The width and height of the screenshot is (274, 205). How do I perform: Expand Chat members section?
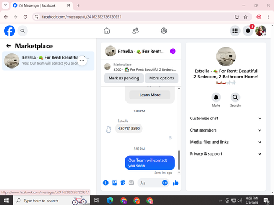(x=226, y=130)
